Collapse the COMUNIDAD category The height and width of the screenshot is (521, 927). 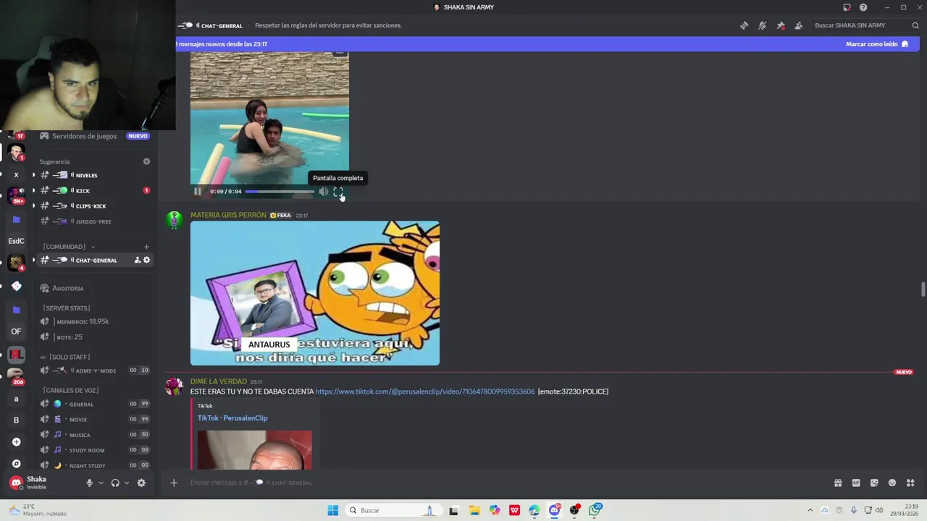pos(68,247)
